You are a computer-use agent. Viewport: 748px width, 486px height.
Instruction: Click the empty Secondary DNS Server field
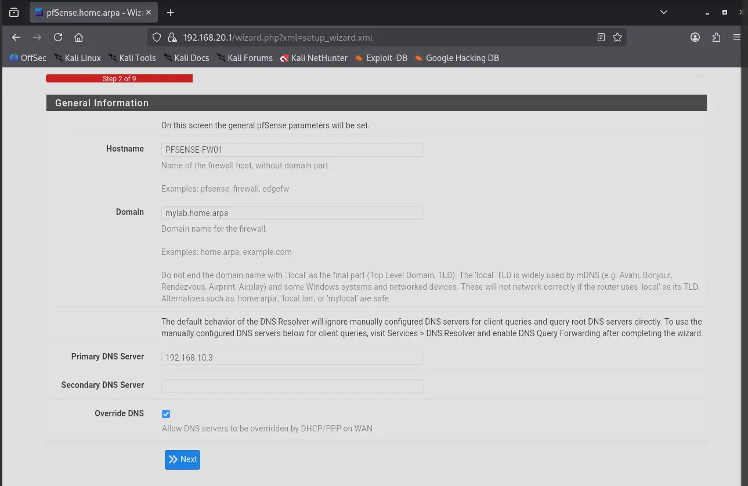[x=292, y=386]
